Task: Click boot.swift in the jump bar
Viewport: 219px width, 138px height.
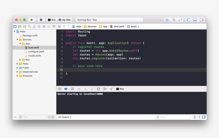Action: coord(117,26)
